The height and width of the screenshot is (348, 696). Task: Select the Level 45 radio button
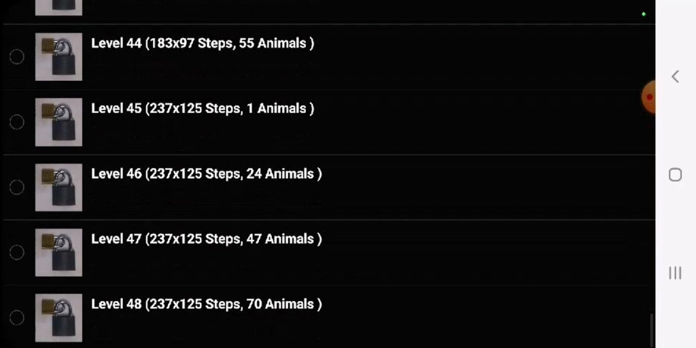(17, 122)
